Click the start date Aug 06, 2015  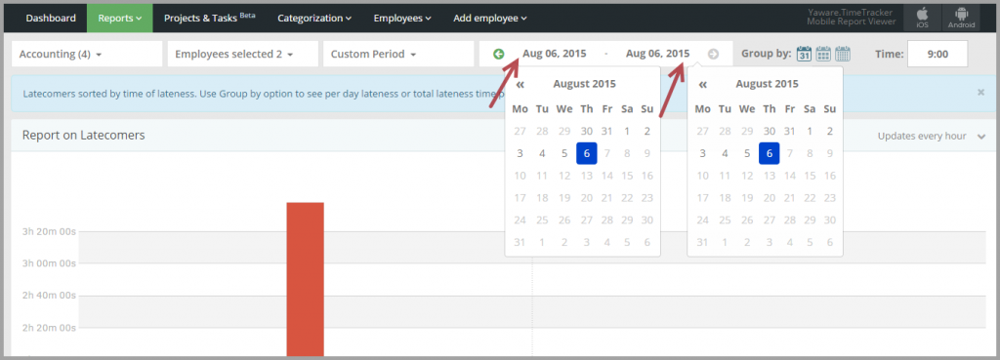(555, 55)
